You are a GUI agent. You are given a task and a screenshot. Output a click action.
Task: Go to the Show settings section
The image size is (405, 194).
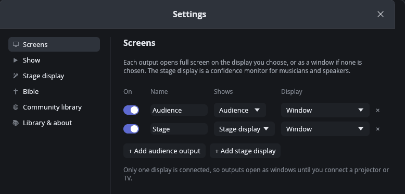pyautogui.click(x=54, y=60)
